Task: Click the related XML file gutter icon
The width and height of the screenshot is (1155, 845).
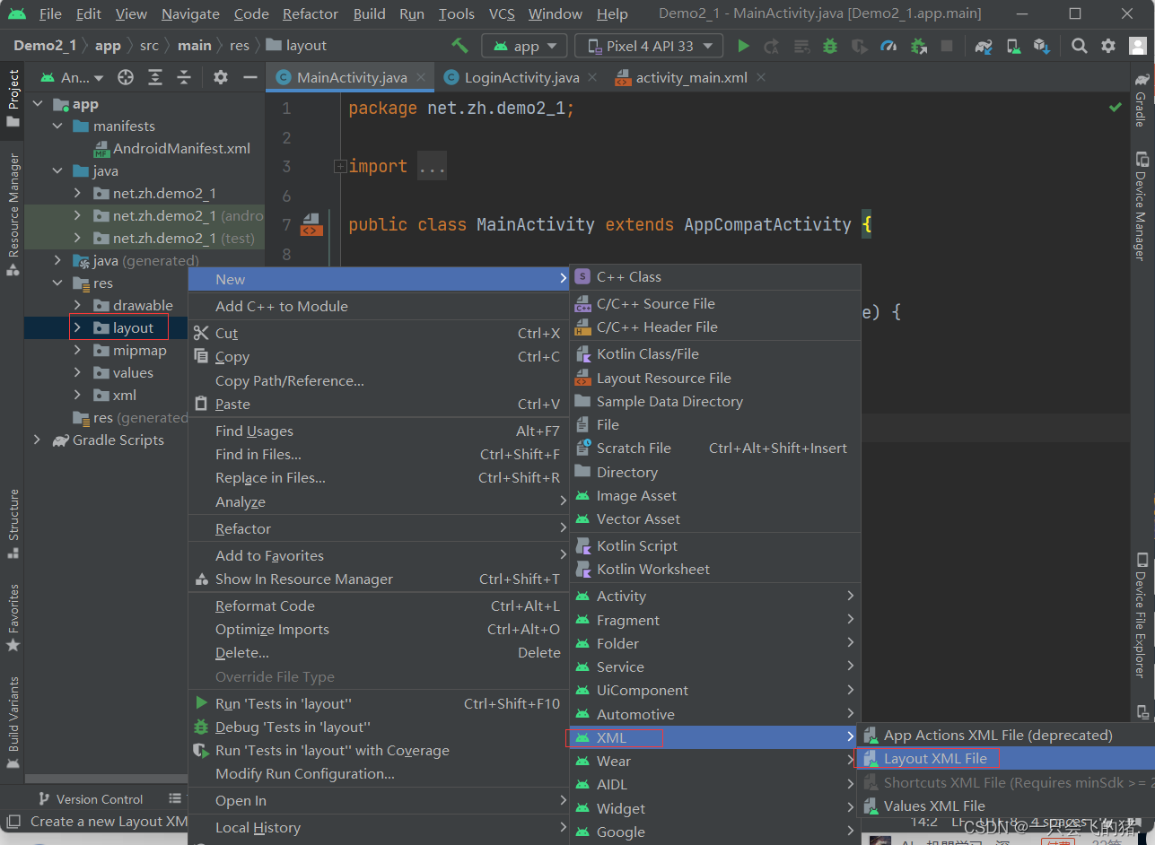Action: click(311, 224)
